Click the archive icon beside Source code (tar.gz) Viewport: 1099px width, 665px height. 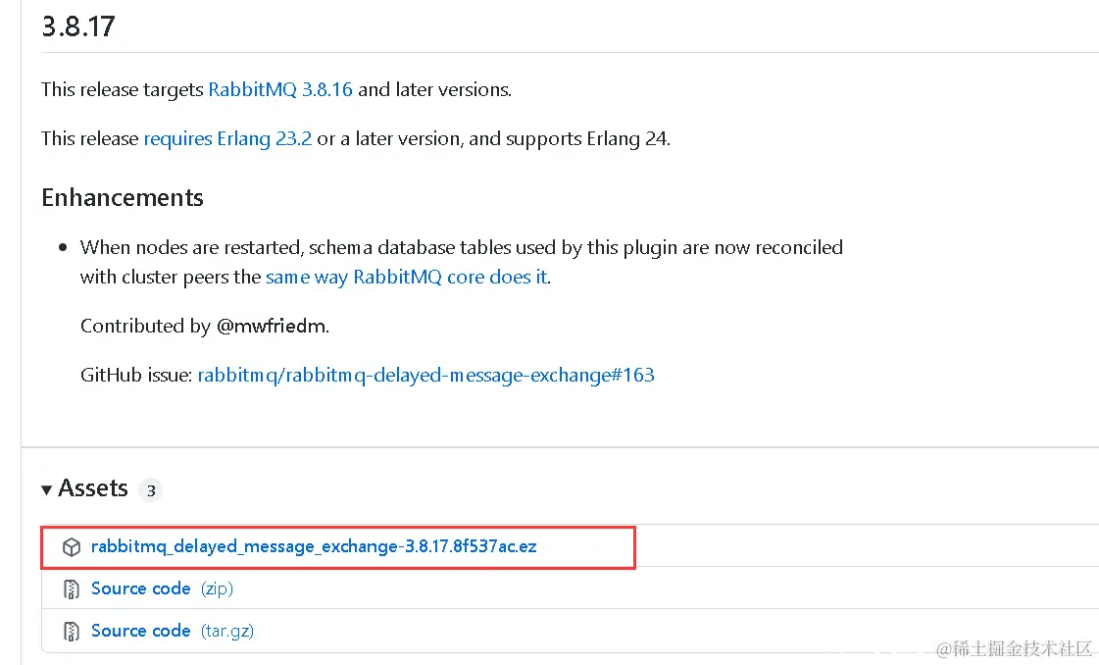pos(71,632)
